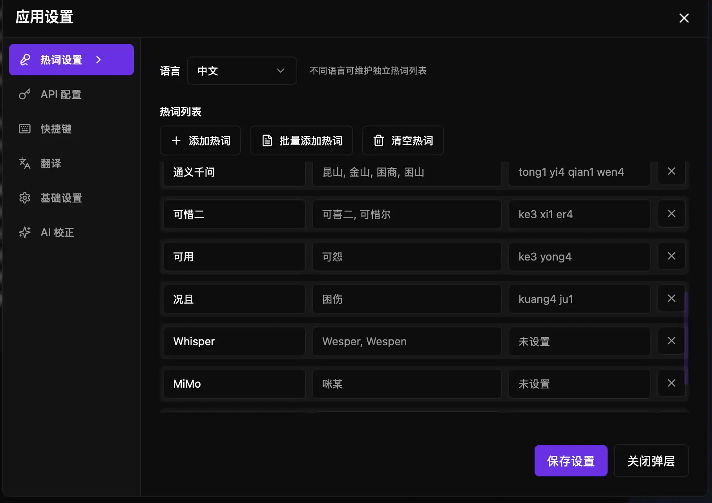Open the 热词设置 sidebar tab
Image resolution: width=712 pixels, height=503 pixels.
click(61, 60)
